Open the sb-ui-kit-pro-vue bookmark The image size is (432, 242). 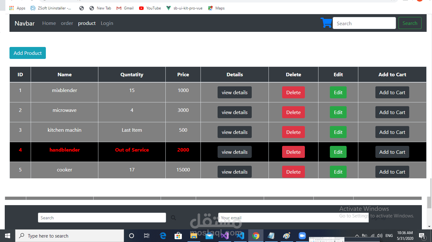pos(184,8)
